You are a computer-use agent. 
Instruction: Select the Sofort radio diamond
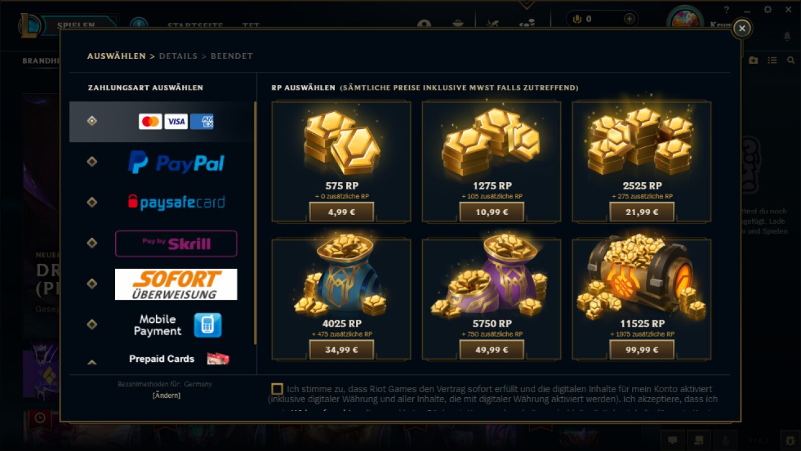pyautogui.click(x=92, y=284)
